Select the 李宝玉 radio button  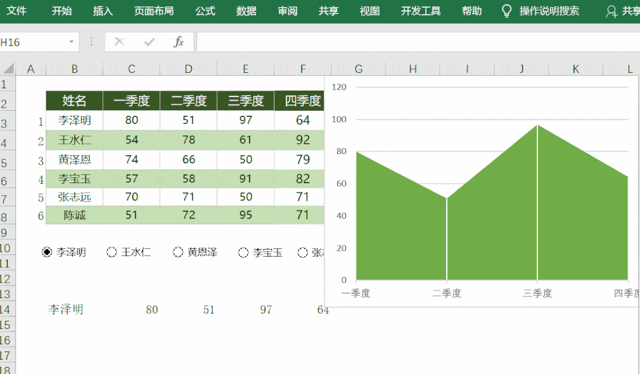pyautogui.click(x=243, y=252)
